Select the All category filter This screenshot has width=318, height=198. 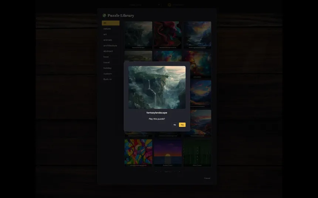tap(111, 23)
